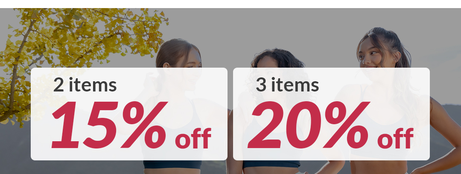Select the red 15% discount text
Viewport: 461px width, 174px height.
click(109, 125)
